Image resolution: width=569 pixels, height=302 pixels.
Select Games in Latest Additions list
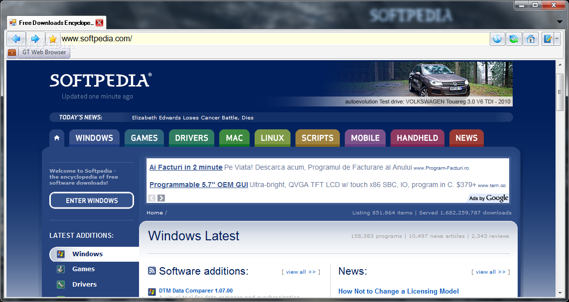[x=83, y=269]
